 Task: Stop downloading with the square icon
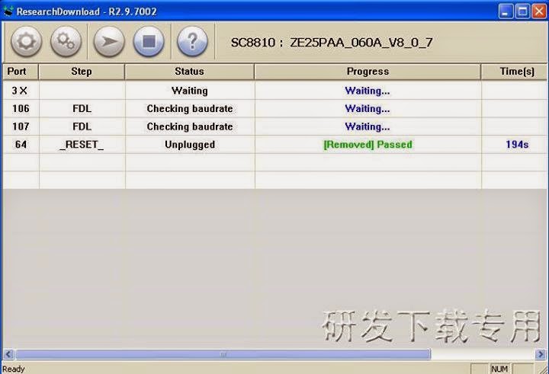coord(149,42)
